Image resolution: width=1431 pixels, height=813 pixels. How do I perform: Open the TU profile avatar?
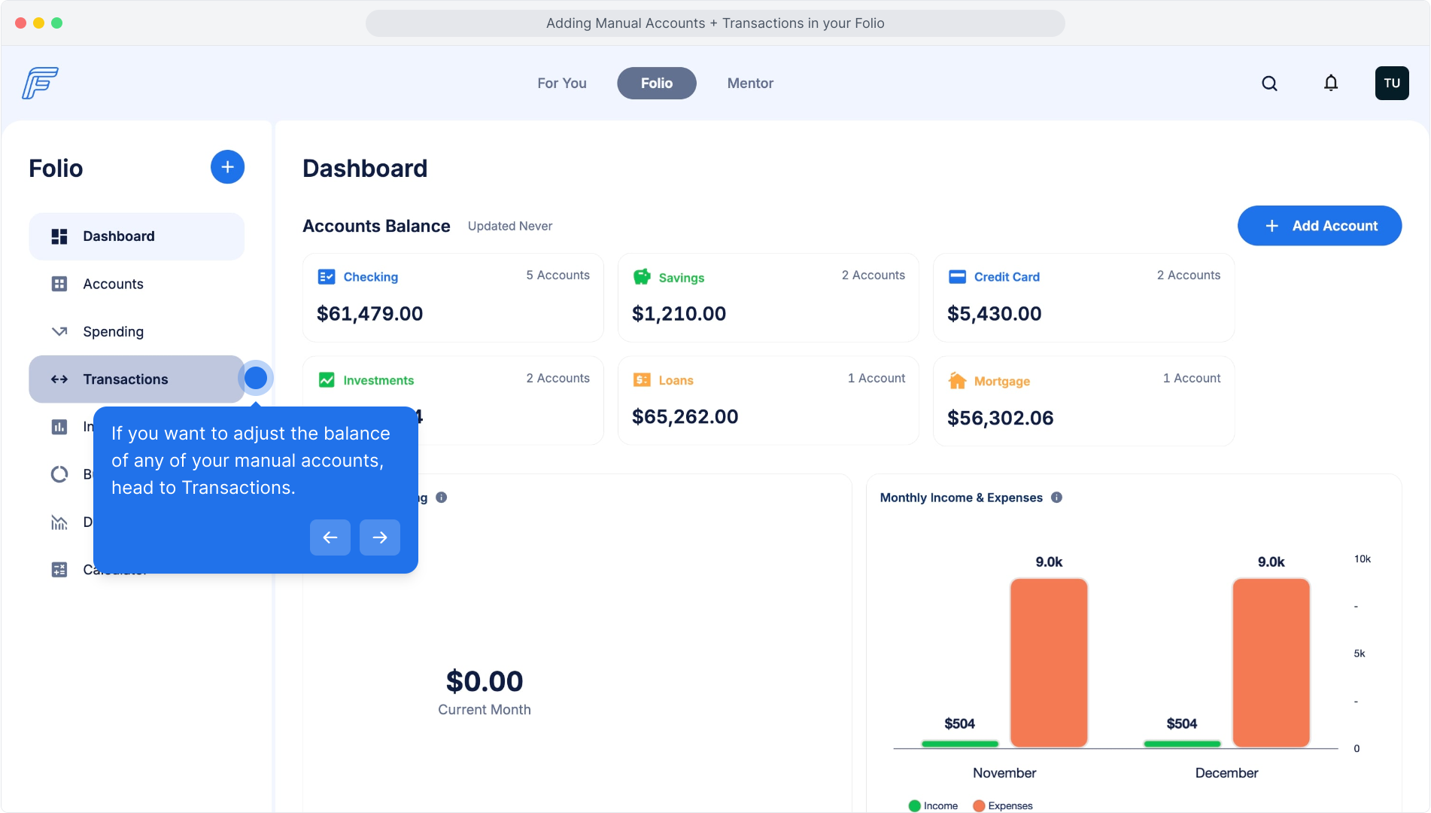(1391, 84)
